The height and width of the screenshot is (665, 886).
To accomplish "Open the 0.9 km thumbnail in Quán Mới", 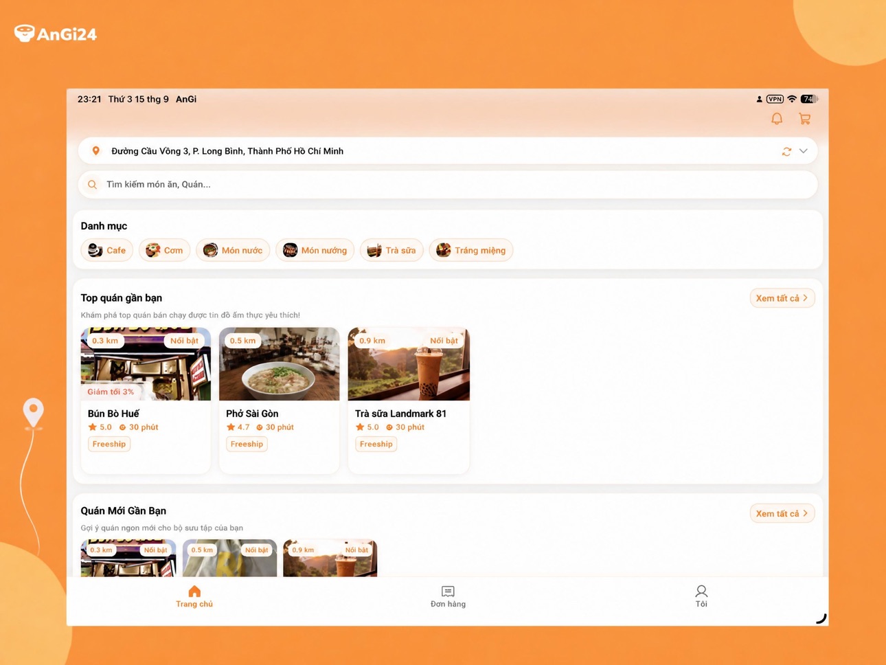I will [330, 558].
